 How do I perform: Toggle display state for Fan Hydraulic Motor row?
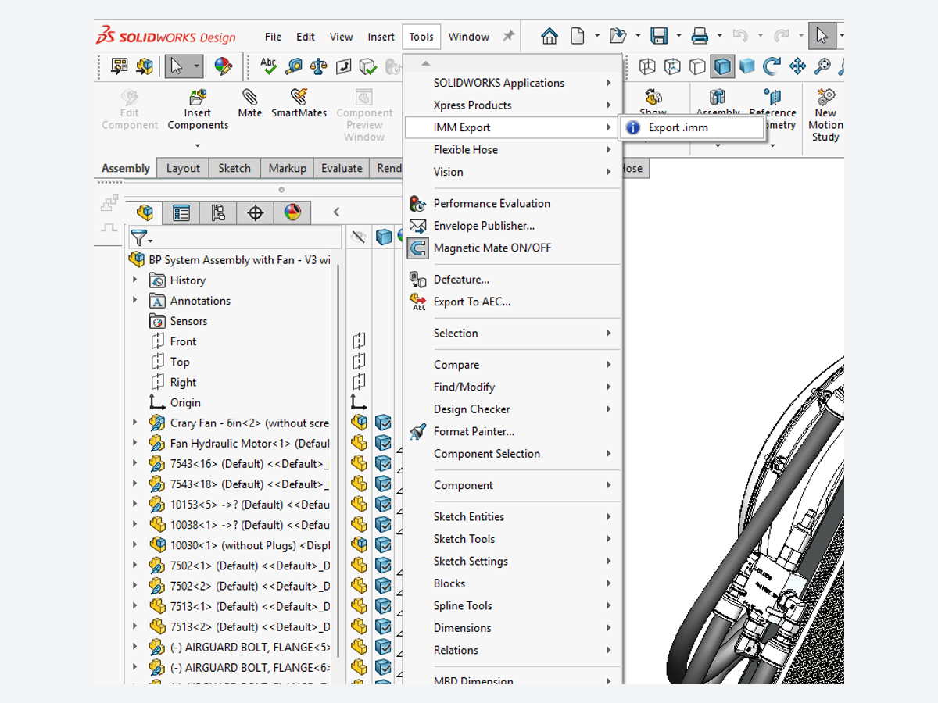pos(383,443)
